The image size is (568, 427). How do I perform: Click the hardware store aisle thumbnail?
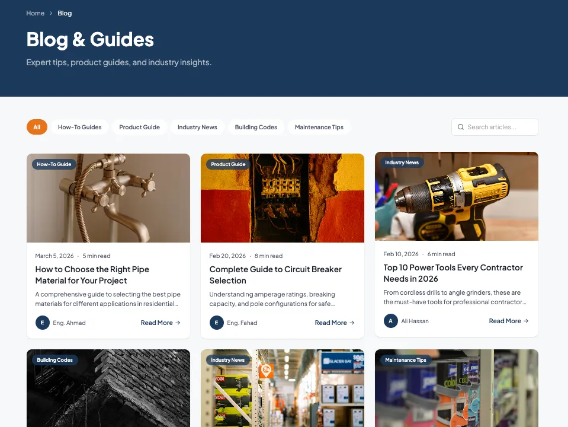click(x=283, y=388)
